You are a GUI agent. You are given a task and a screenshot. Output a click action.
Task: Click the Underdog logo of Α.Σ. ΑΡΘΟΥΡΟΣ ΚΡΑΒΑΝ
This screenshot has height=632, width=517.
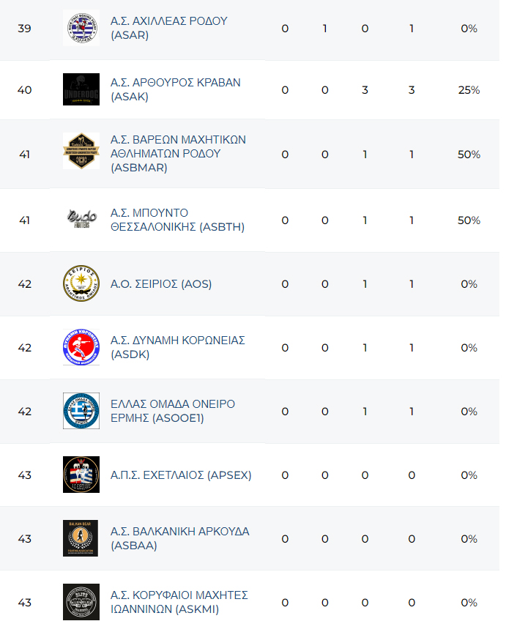[81, 90]
